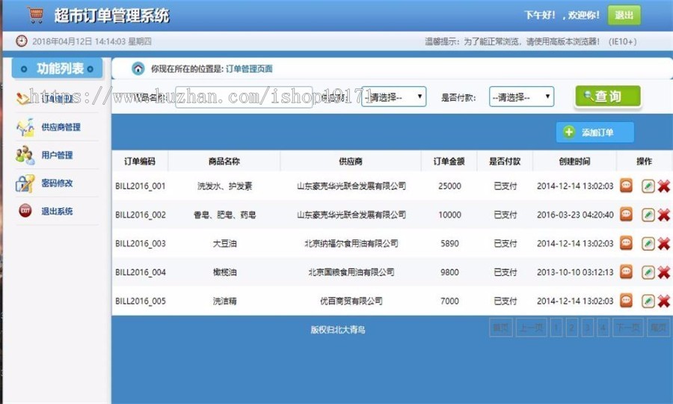
Task: Click the 订单管理页面 breadcrumb link
Action: click(x=249, y=69)
